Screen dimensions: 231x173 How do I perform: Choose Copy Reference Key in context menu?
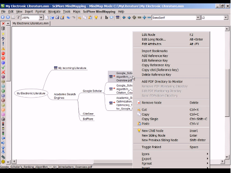click(x=171, y=65)
